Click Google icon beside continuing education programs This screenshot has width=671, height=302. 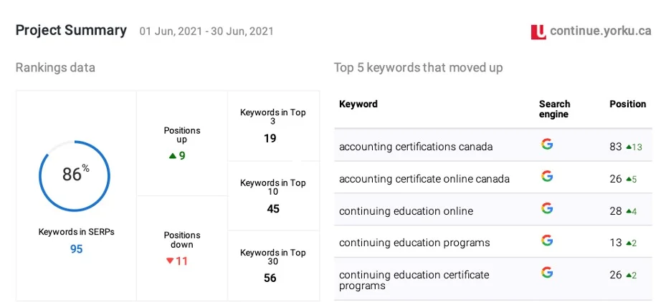click(x=547, y=240)
